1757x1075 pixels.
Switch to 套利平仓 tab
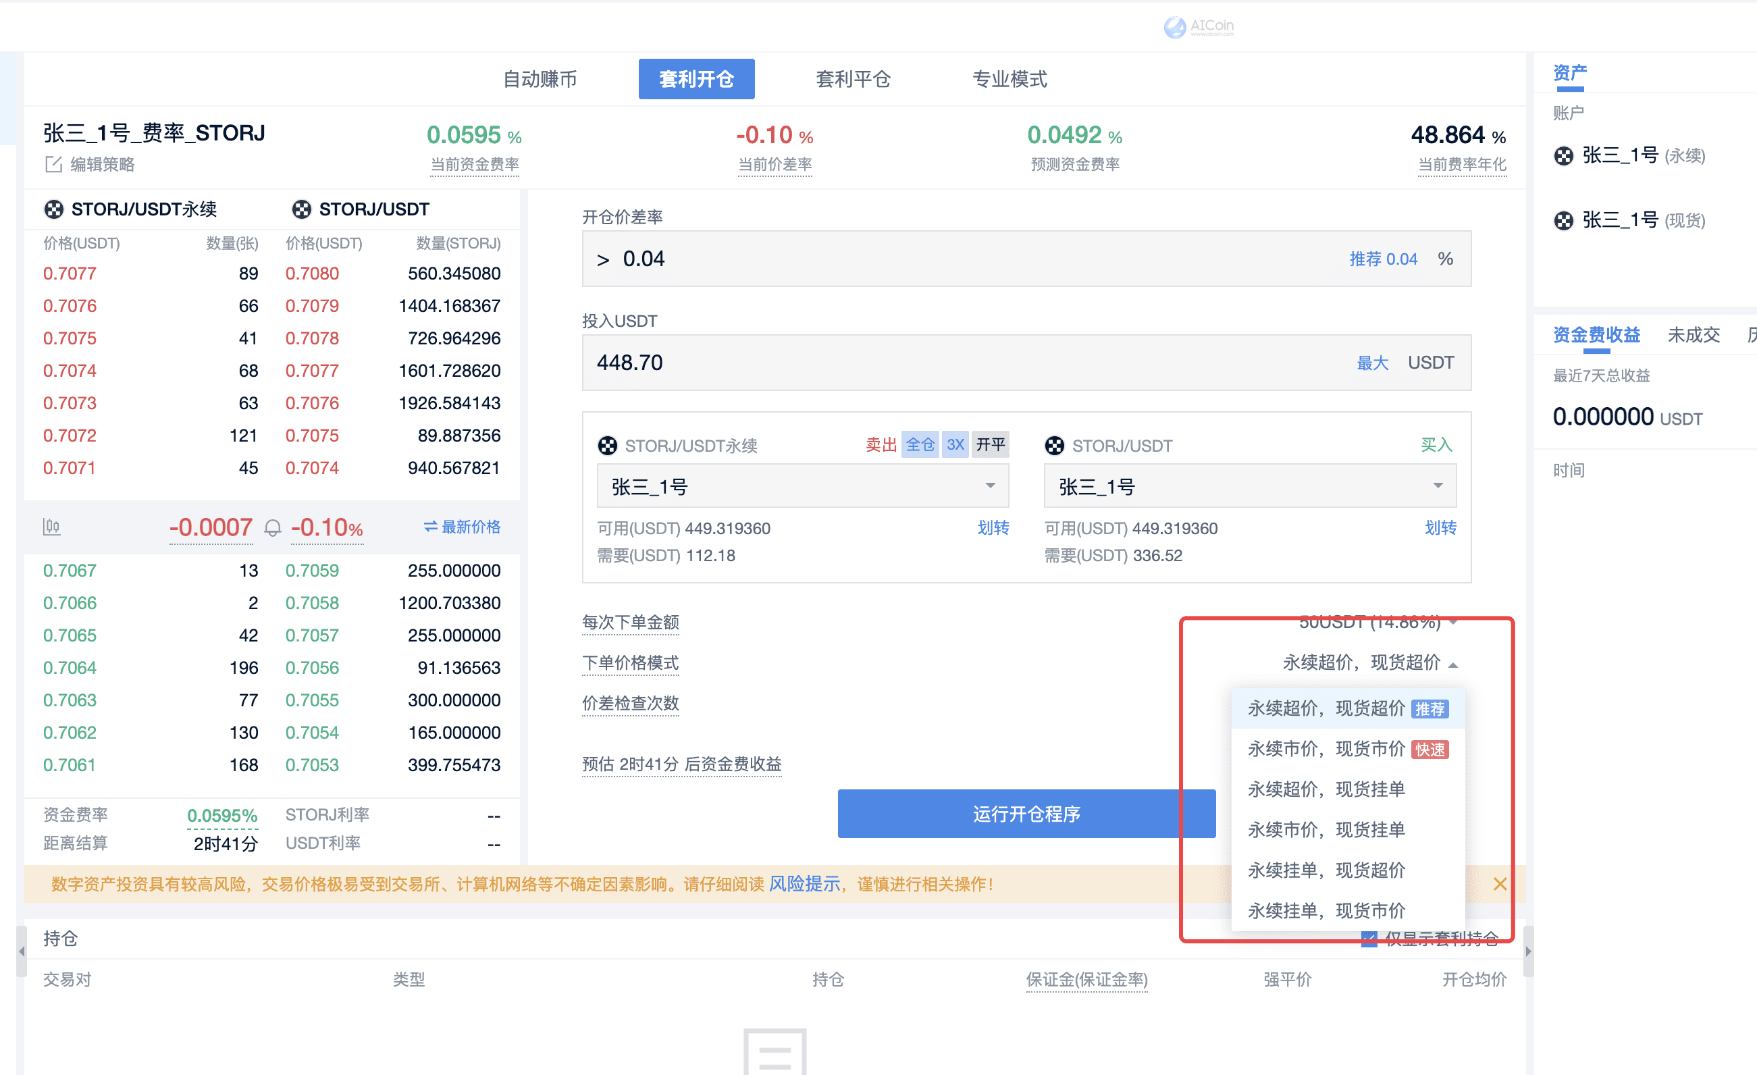(854, 79)
